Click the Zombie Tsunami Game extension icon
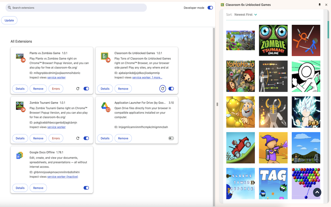Screen dimensions: 331x207 pos(20,107)
